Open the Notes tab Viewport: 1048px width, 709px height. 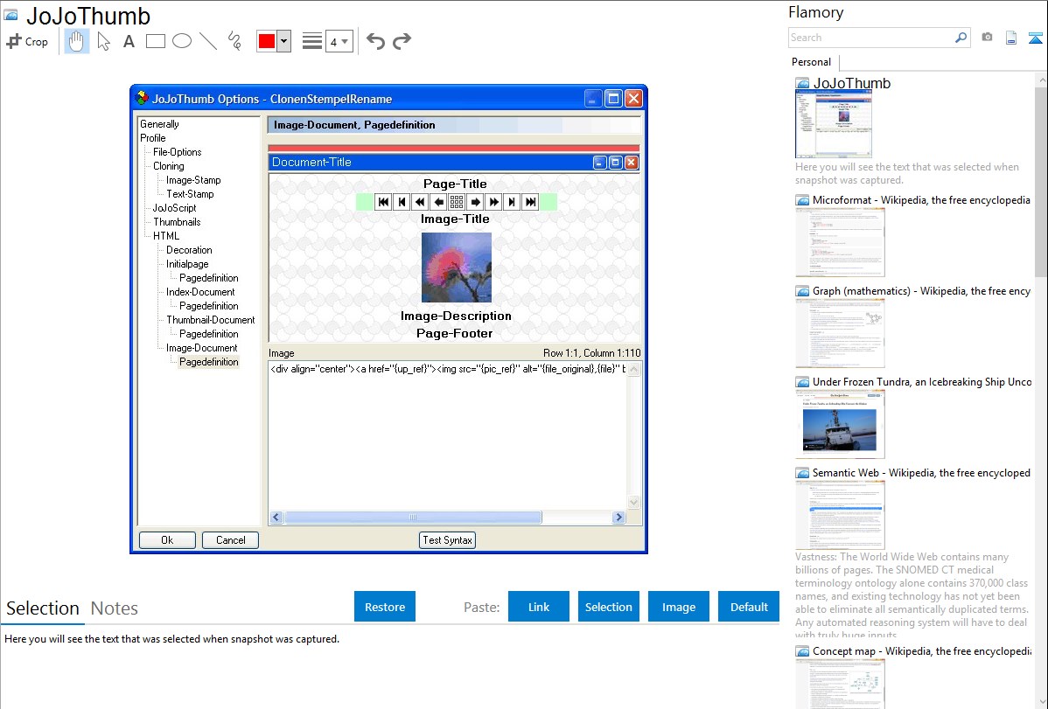coord(115,608)
